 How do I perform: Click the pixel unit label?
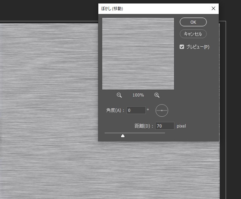[x=181, y=126]
